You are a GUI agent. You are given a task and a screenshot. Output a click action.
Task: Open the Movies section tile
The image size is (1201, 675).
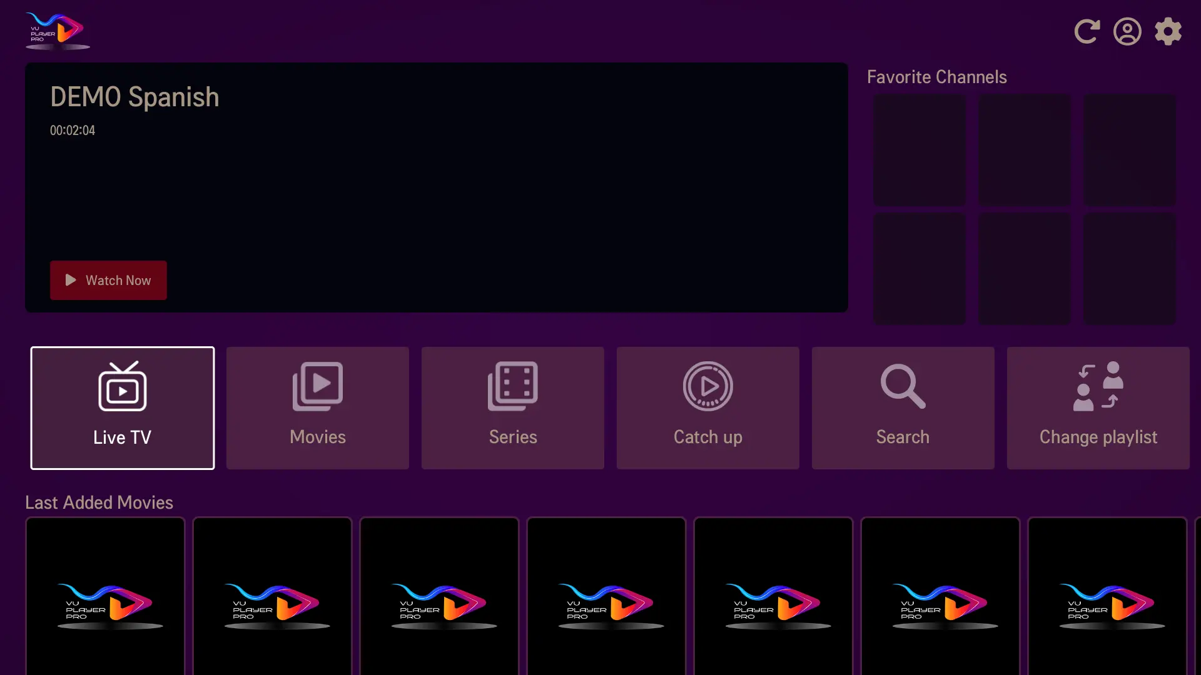[318, 407]
